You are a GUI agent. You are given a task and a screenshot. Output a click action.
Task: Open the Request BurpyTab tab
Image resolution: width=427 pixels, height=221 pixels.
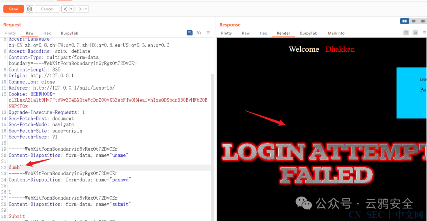point(70,33)
